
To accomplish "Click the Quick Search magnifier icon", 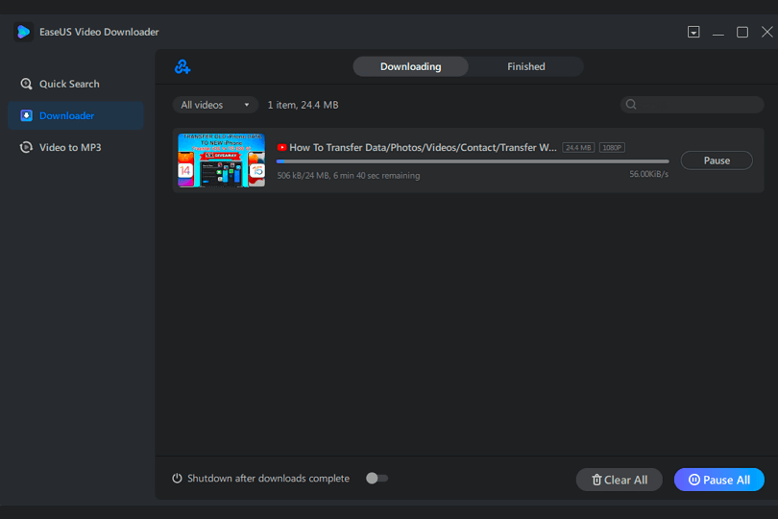I will pos(26,85).
